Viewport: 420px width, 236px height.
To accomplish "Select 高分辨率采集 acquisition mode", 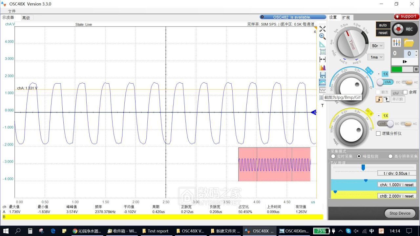I will (390, 156).
